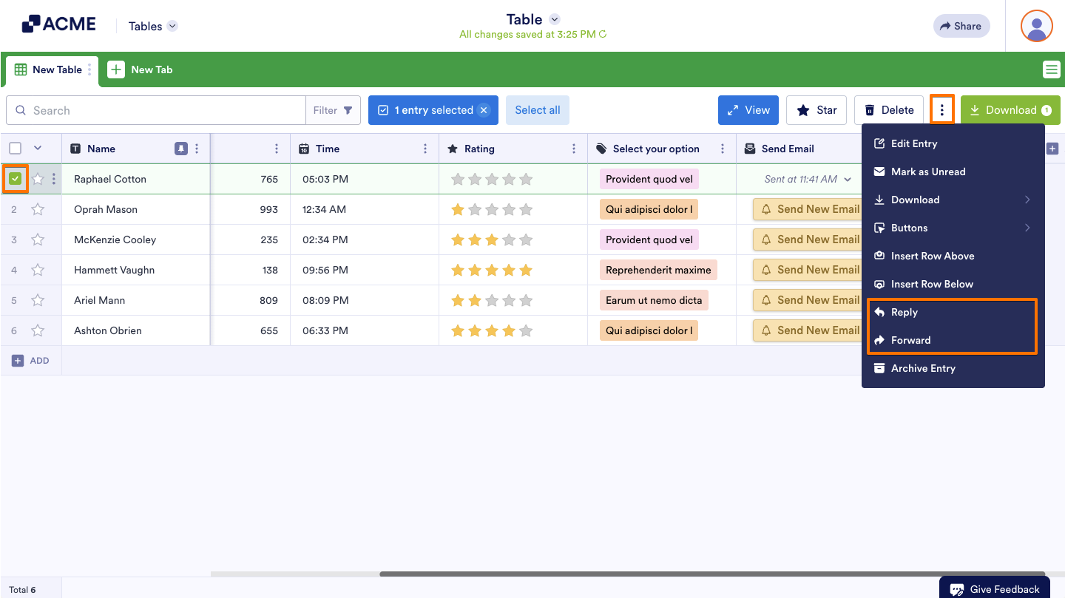1065x598 pixels.
Task: Click the 09:56 PM time cell
Action: coord(365,270)
